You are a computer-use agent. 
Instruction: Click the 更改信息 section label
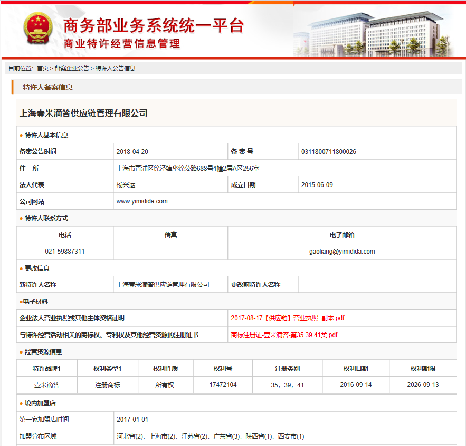pos(37,268)
